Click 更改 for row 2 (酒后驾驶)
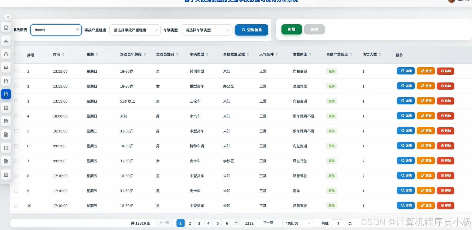The height and width of the screenshot is (230, 472). pyautogui.click(x=426, y=86)
